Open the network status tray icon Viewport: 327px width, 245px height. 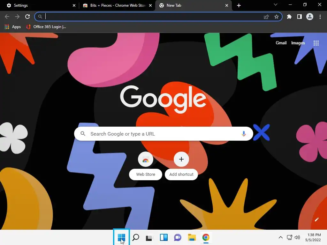pyautogui.click(x=289, y=237)
